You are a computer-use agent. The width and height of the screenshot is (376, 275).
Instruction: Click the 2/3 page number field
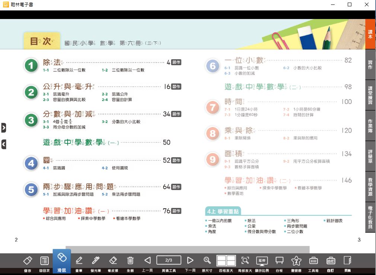[169, 260]
